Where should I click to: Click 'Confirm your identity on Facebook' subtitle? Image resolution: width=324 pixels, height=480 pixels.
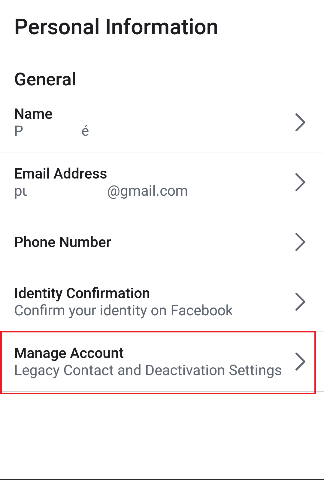[123, 310]
